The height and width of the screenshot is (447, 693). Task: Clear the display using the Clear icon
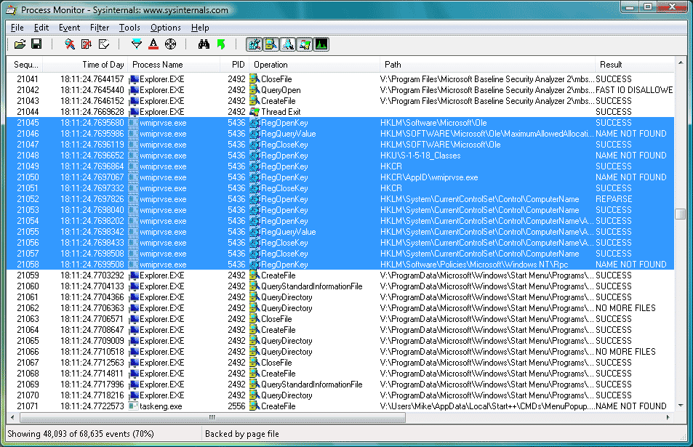(103, 44)
